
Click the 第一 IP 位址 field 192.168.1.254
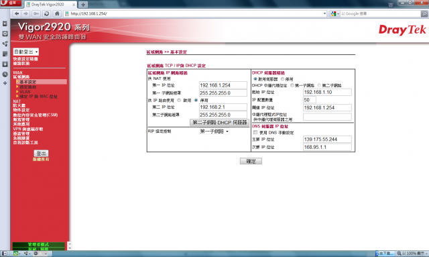click(x=223, y=85)
